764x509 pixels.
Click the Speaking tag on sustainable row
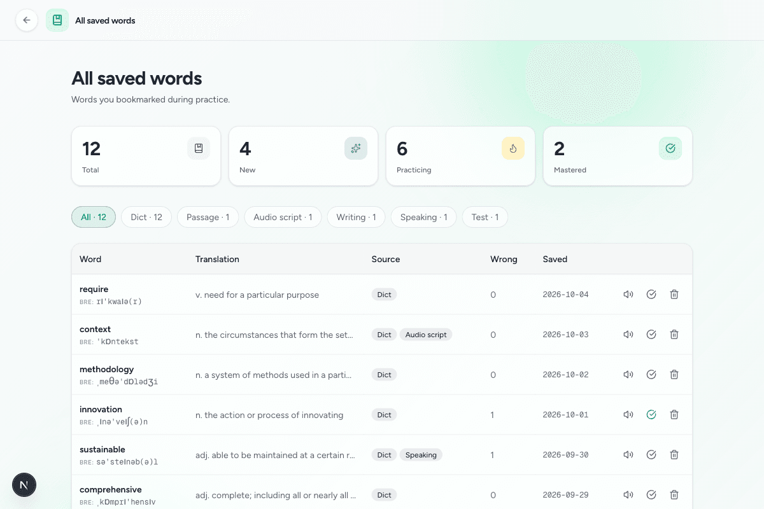pos(421,455)
